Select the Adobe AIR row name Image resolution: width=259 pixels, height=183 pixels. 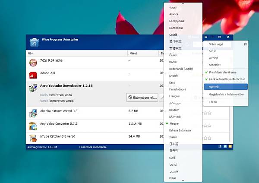tap(47, 73)
